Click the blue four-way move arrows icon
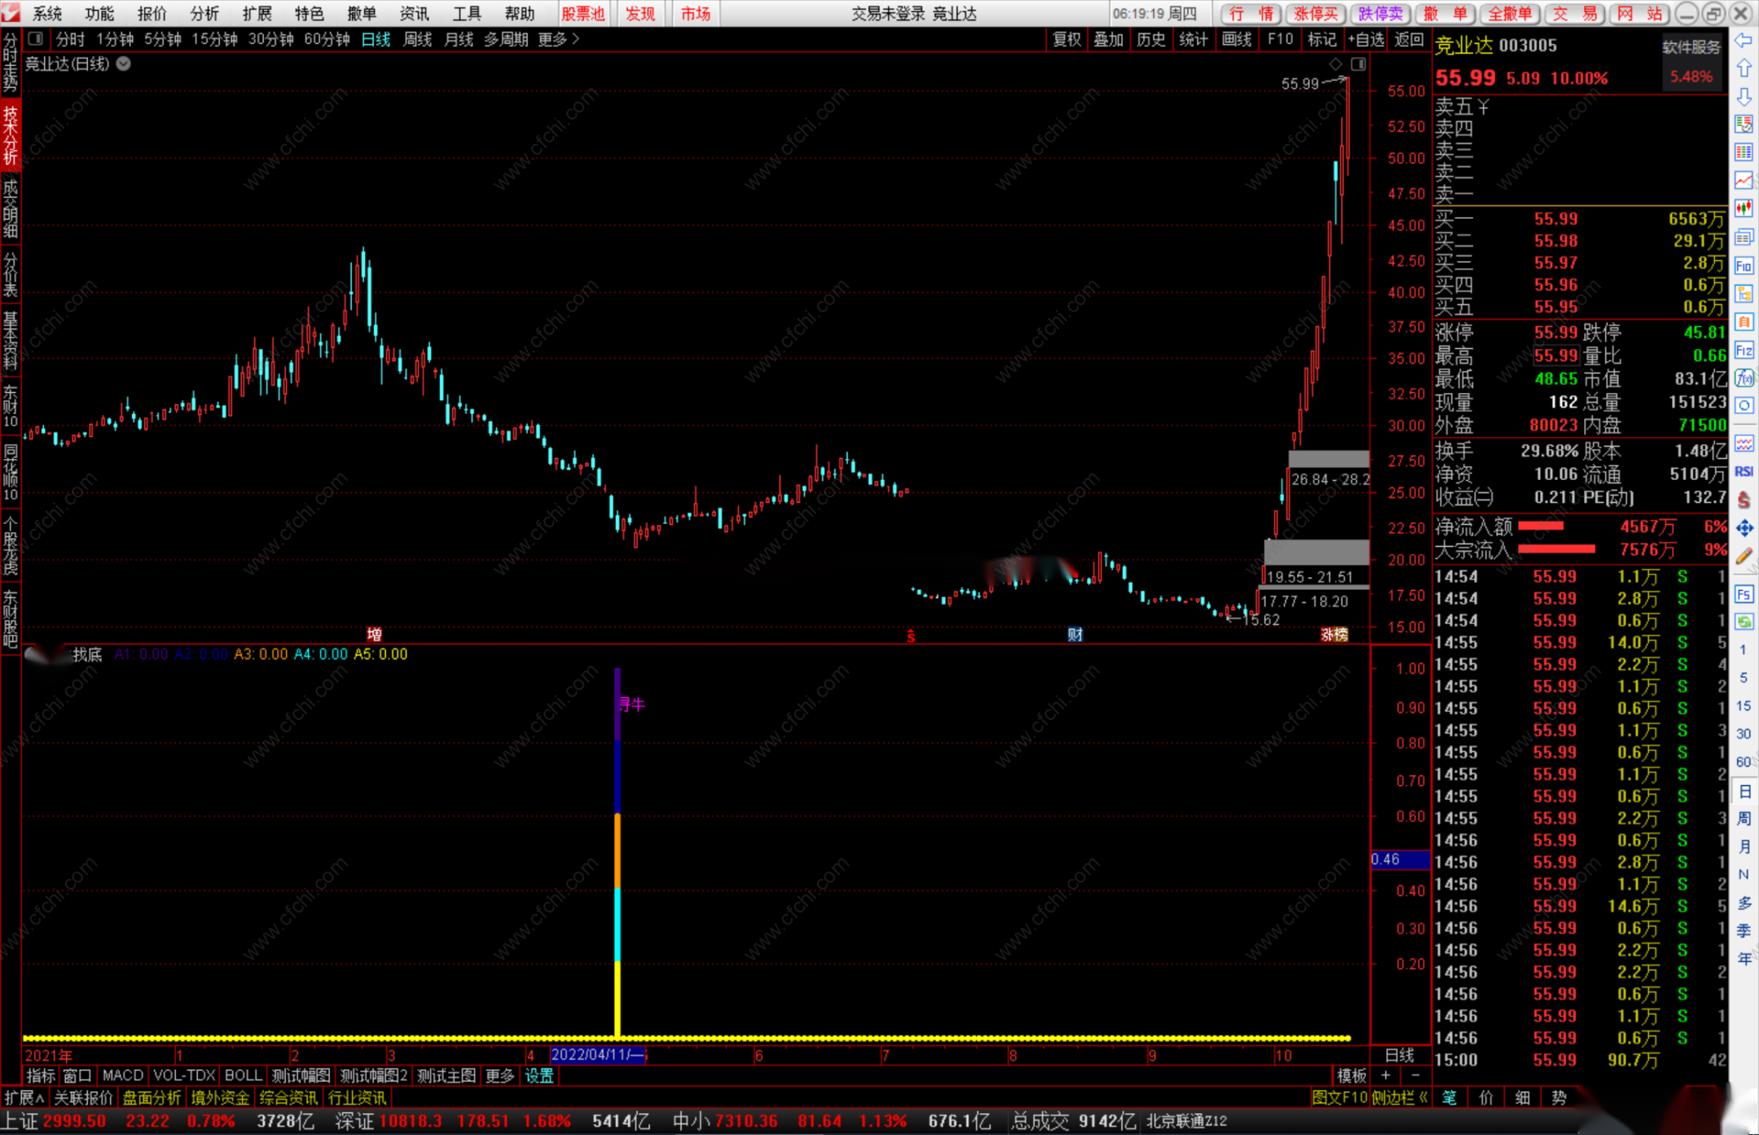The height and width of the screenshot is (1135, 1759). [x=1744, y=527]
